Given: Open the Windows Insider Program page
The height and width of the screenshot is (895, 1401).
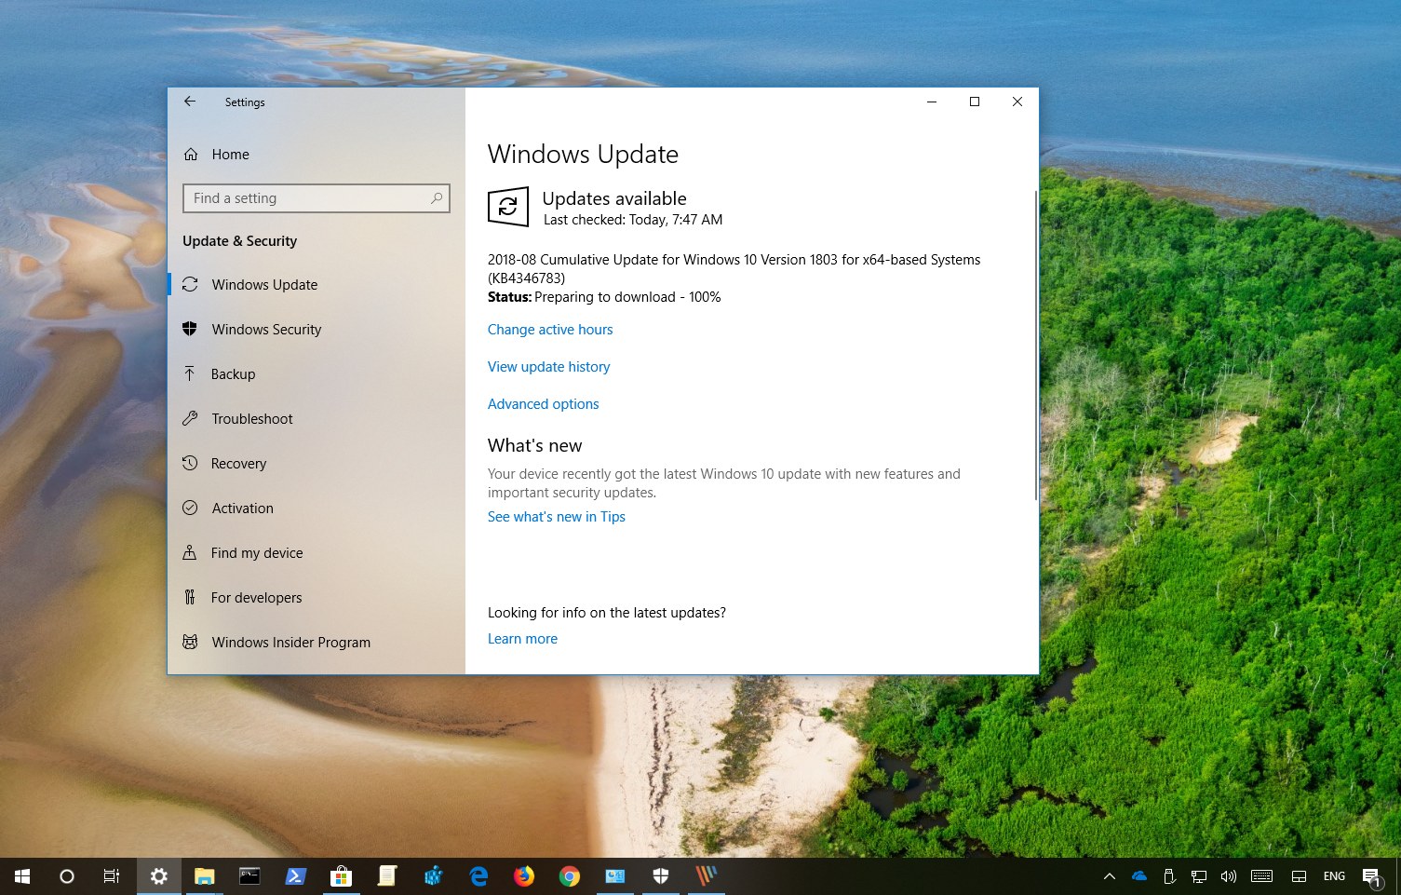Looking at the screenshot, I should 290,642.
